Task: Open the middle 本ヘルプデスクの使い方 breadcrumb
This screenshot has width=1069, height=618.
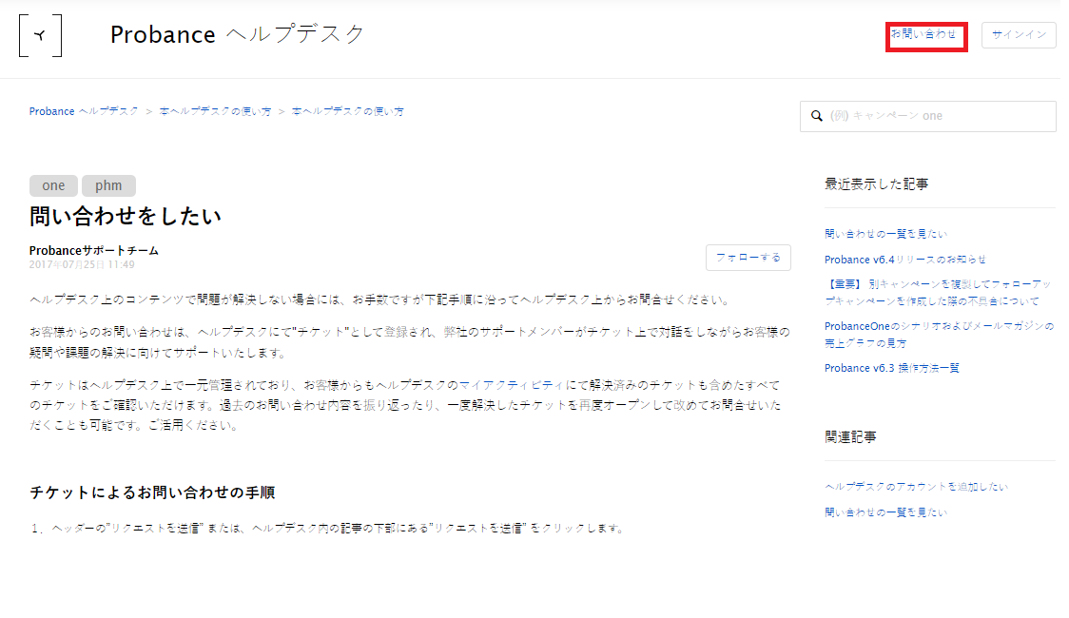Action: (215, 111)
